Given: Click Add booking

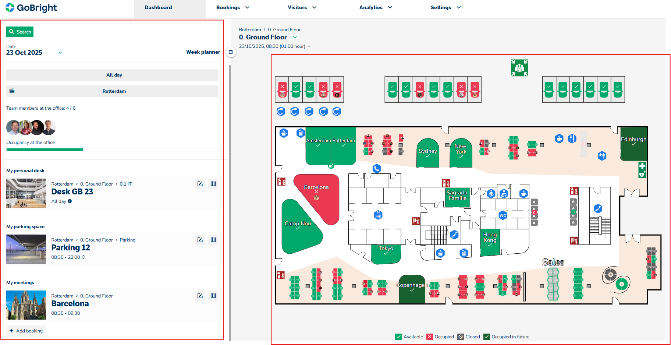Looking at the screenshot, I should click(x=26, y=331).
